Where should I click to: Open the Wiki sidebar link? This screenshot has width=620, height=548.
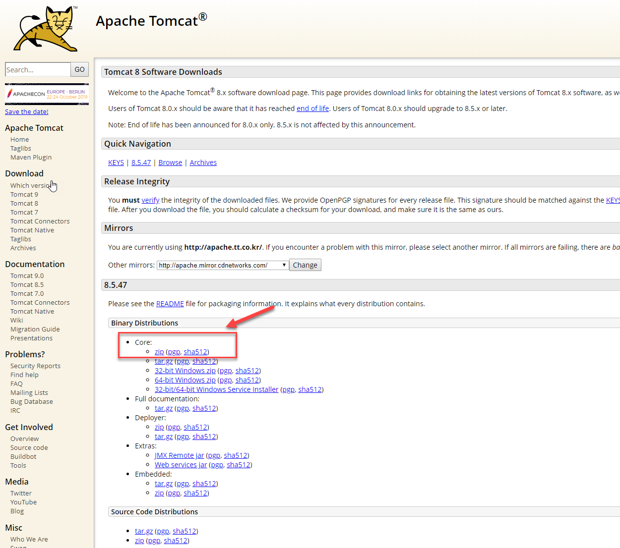pyautogui.click(x=17, y=321)
